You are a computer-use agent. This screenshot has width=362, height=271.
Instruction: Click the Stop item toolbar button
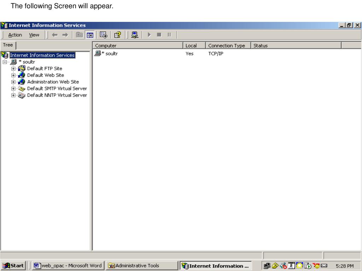(x=159, y=35)
